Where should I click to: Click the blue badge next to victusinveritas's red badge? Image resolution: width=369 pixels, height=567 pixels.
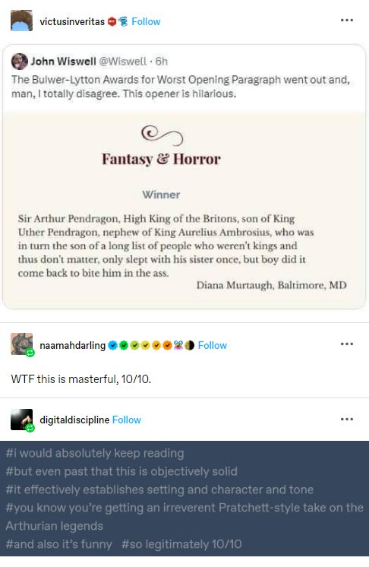[123, 22]
